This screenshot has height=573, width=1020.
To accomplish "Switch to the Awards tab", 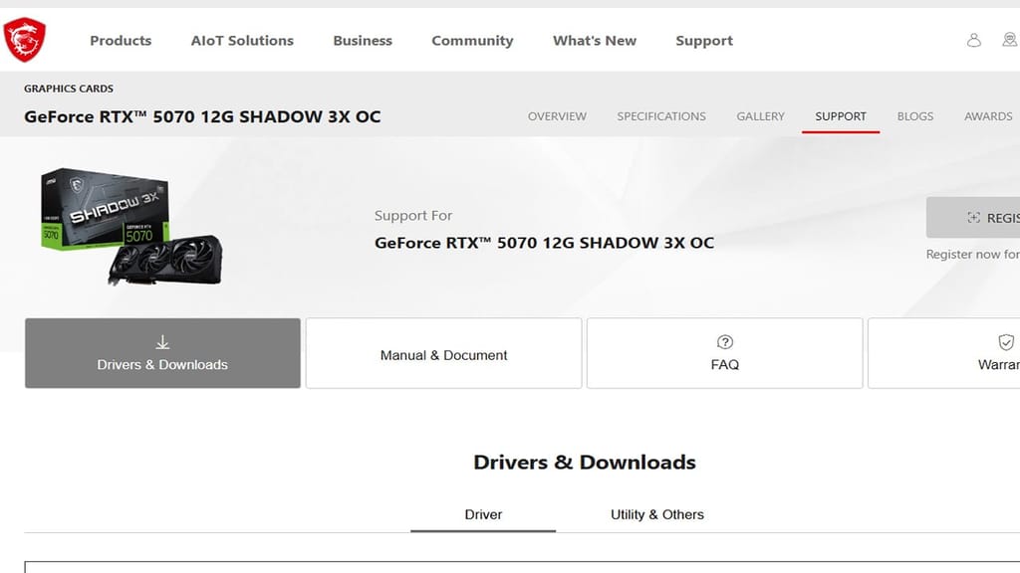I will click(988, 116).
